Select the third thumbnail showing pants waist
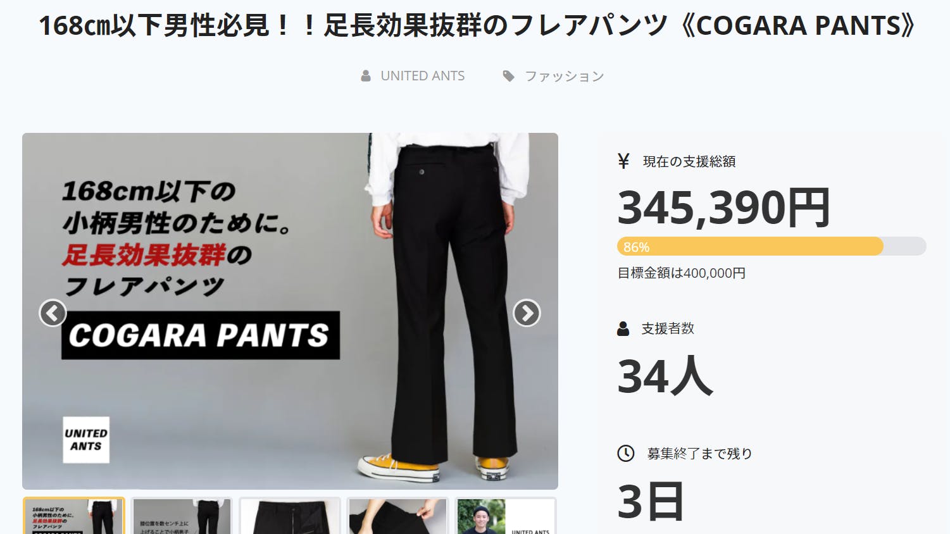The height and width of the screenshot is (534, 950). coord(290,516)
